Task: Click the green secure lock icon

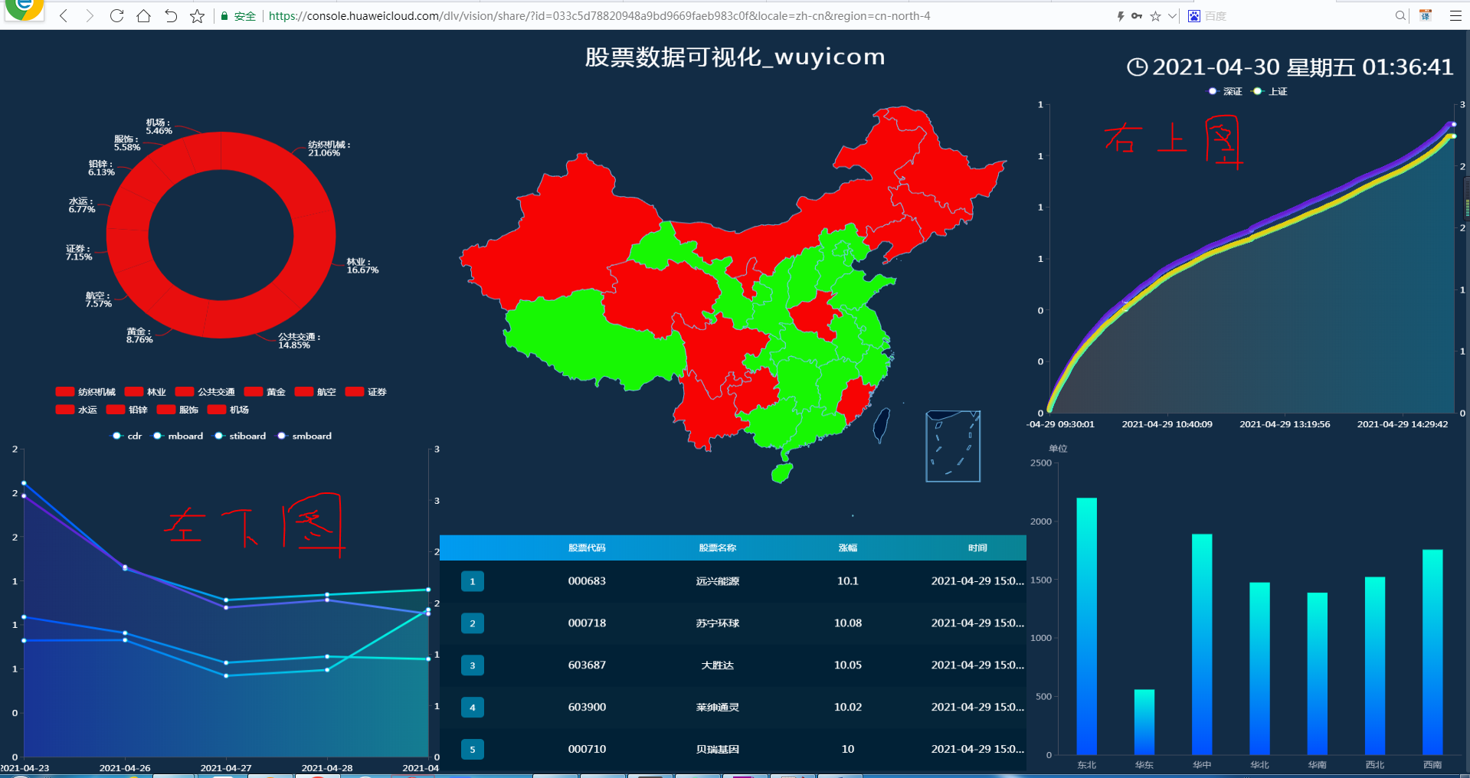Action: tap(224, 16)
